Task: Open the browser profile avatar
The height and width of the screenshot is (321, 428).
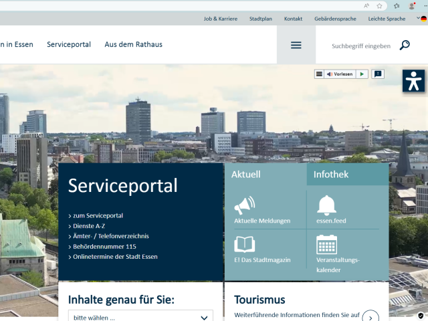Action: point(412,6)
